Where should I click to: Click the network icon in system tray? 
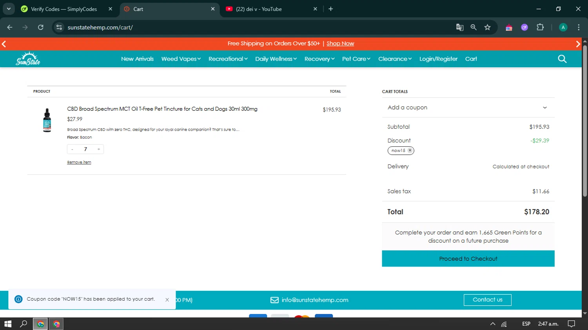[x=504, y=324]
